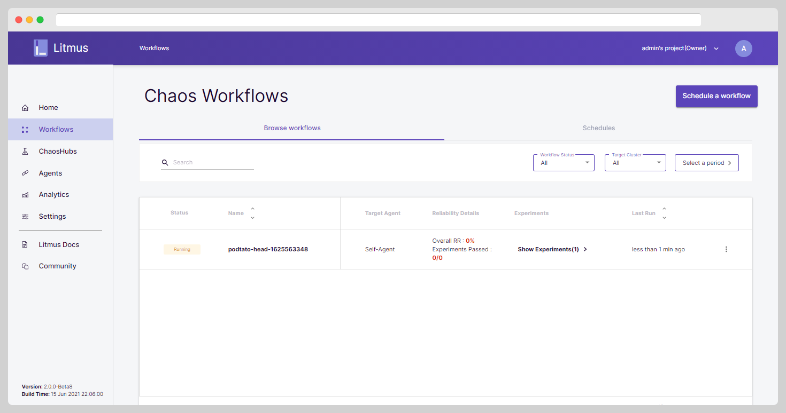Image resolution: width=786 pixels, height=413 pixels.
Task: Click the Running status badge
Action: pos(182,249)
